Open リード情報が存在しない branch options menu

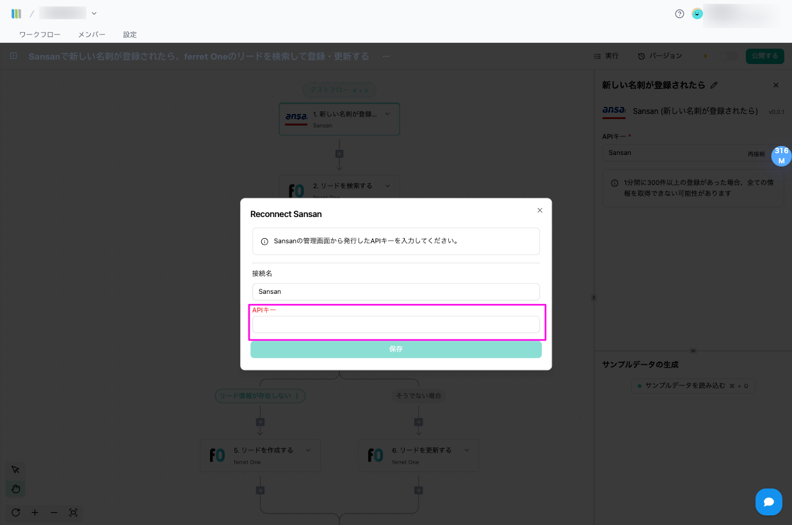point(296,396)
